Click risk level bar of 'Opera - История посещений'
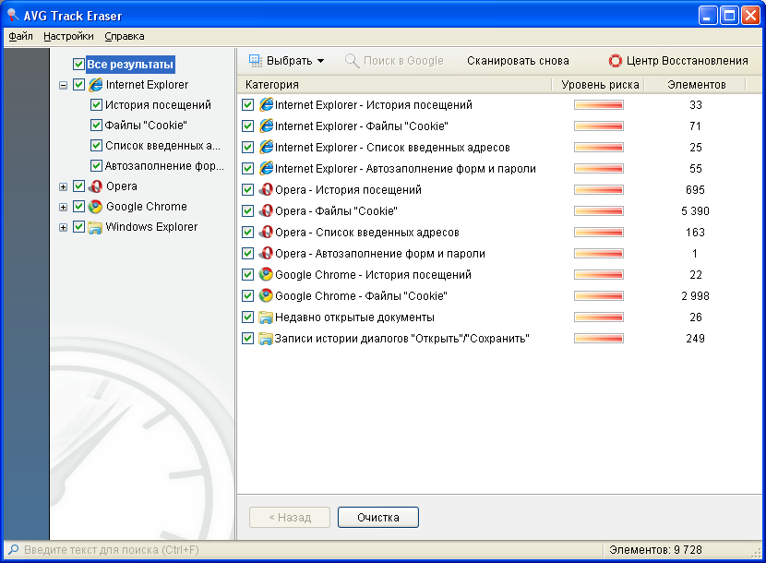The image size is (766, 563). pyautogui.click(x=598, y=189)
